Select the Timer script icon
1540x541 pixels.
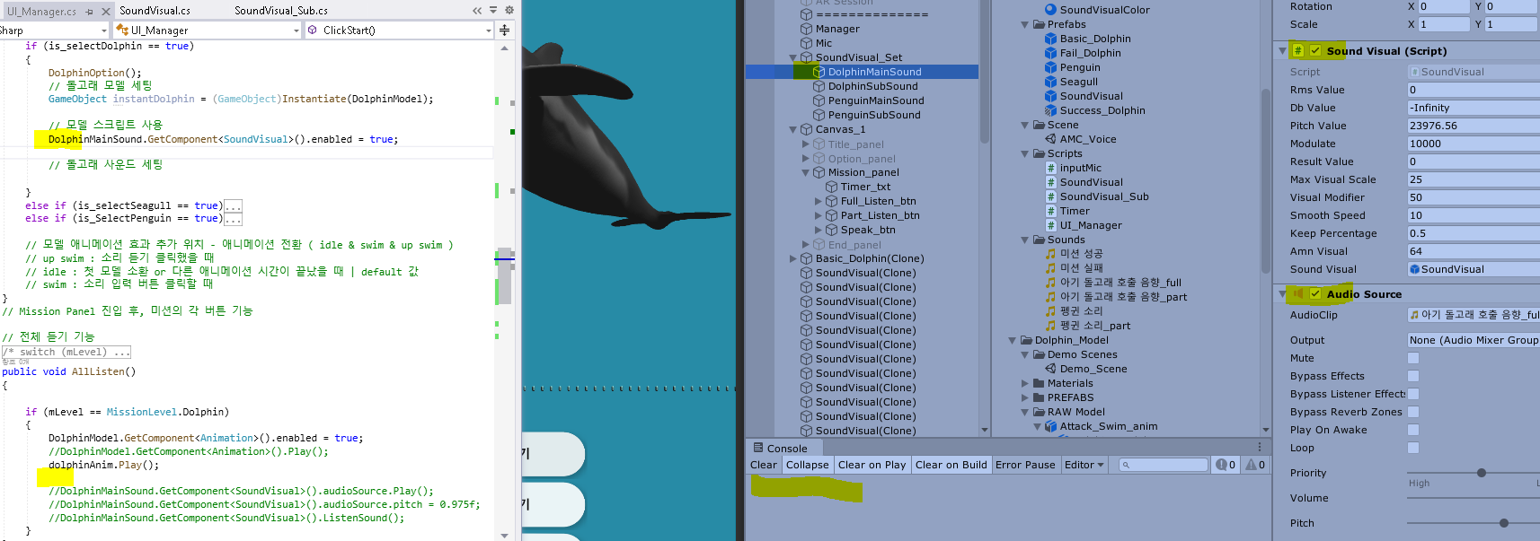pos(1050,211)
